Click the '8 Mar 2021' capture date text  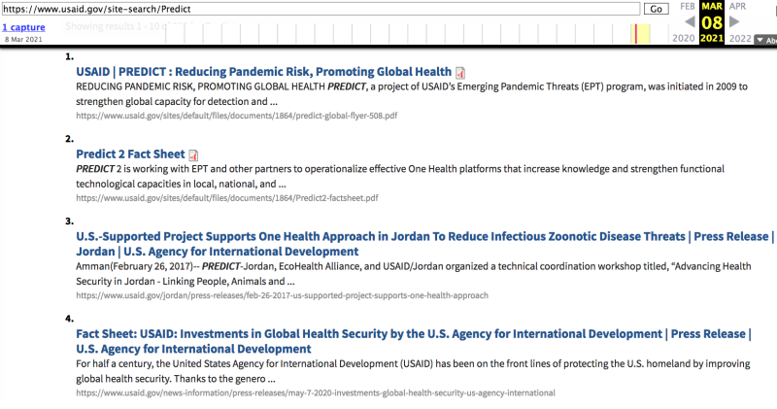pyautogui.click(x=23, y=39)
